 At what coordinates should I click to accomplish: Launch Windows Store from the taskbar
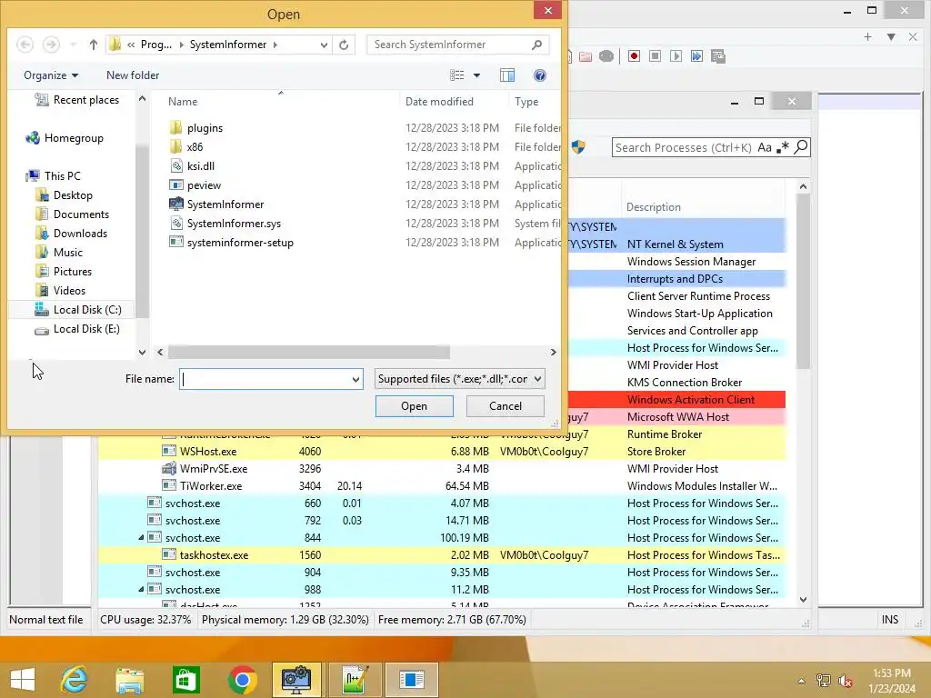pos(185,680)
